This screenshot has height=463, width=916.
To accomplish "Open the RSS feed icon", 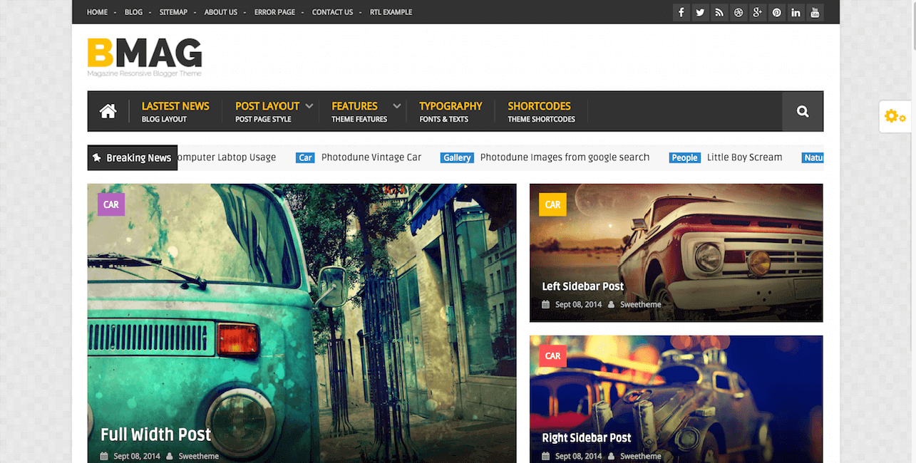I will (719, 12).
